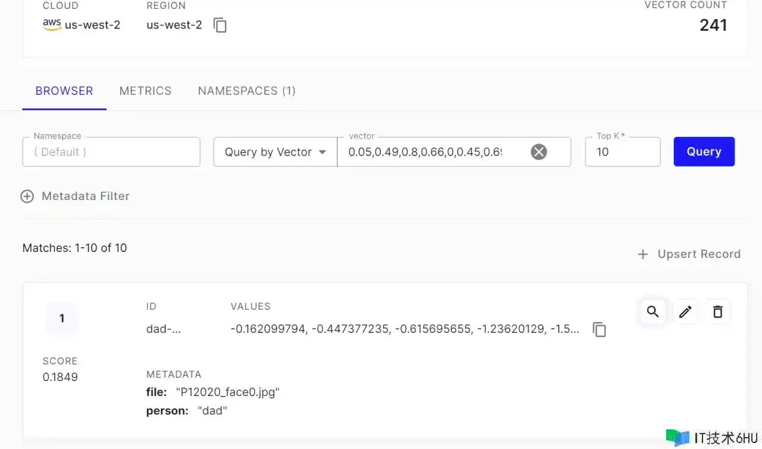Image resolution: width=762 pixels, height=449 pixels.
Task: Copy the record's vector values
Action: [599, 329]
